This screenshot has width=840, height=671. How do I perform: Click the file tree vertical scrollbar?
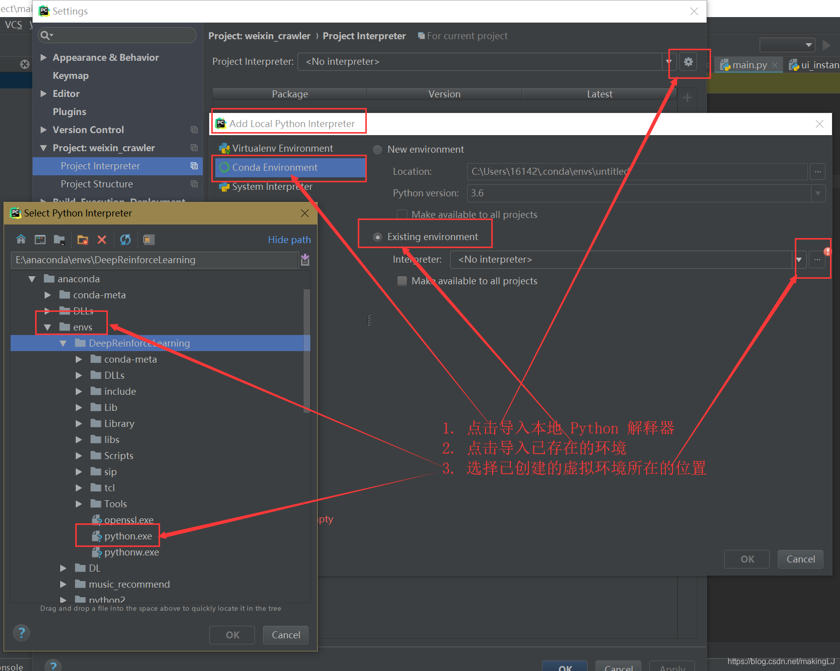coord(307,351)
